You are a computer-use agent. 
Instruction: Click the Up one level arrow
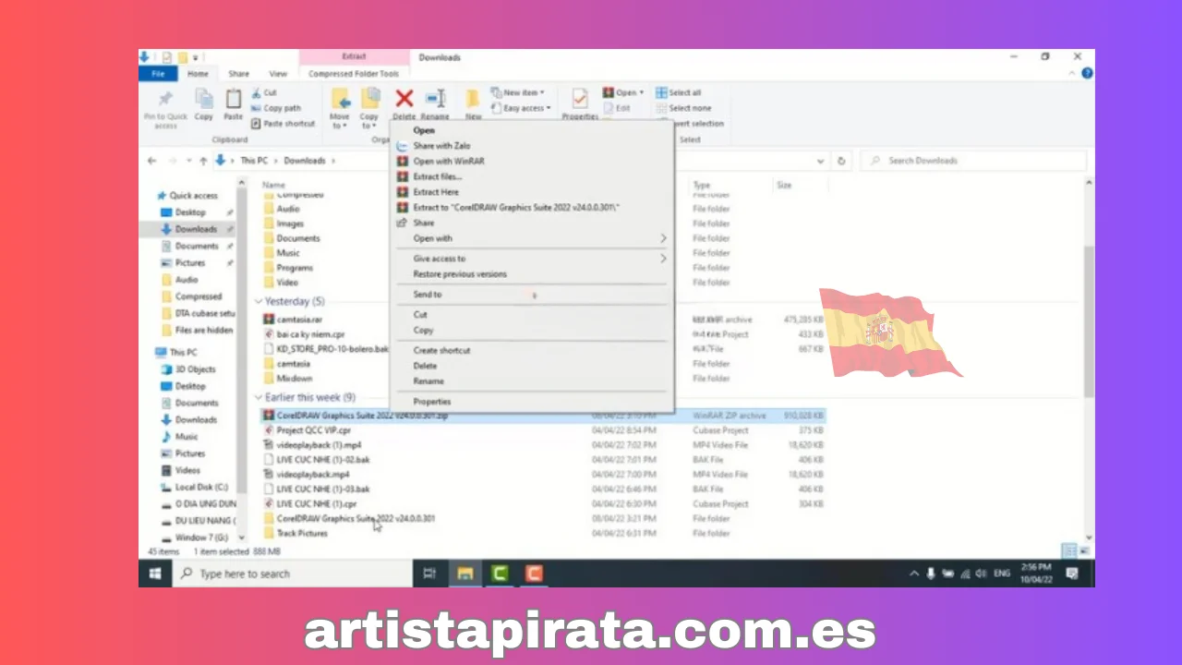[x=203, y=161]
